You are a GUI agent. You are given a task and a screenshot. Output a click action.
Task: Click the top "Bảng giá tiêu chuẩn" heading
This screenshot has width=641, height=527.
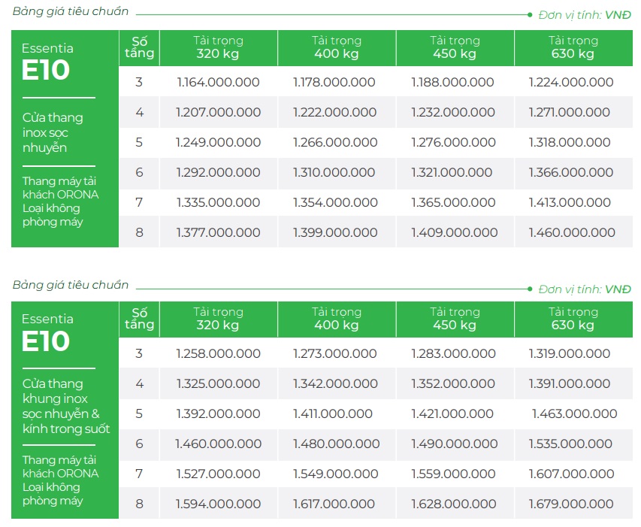71,12
